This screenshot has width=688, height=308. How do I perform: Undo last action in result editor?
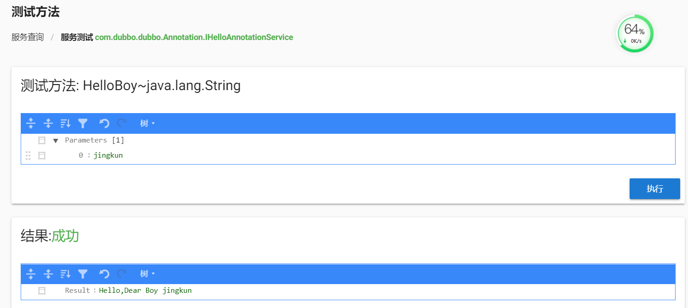pyautogui.click(x=104, y=274)
